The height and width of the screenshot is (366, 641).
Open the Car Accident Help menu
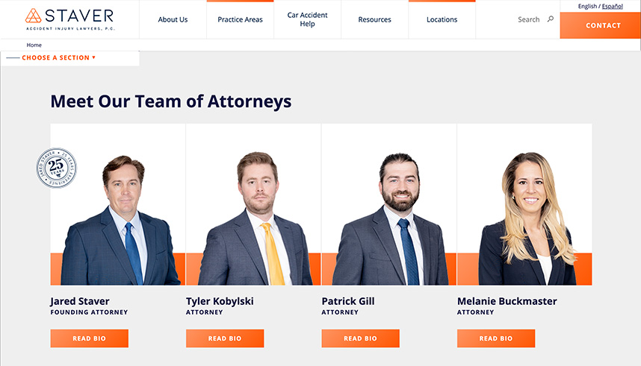307,19
